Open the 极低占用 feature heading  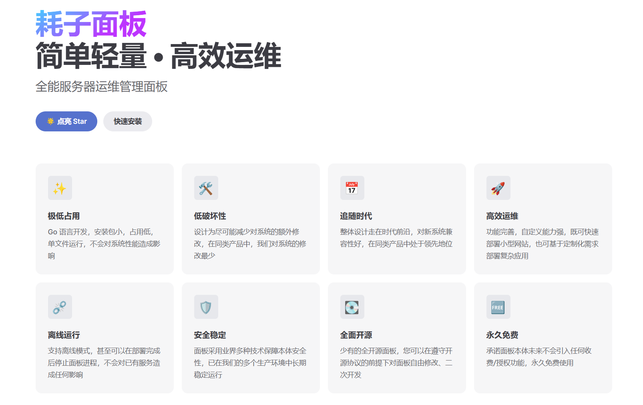coord(64,216)
